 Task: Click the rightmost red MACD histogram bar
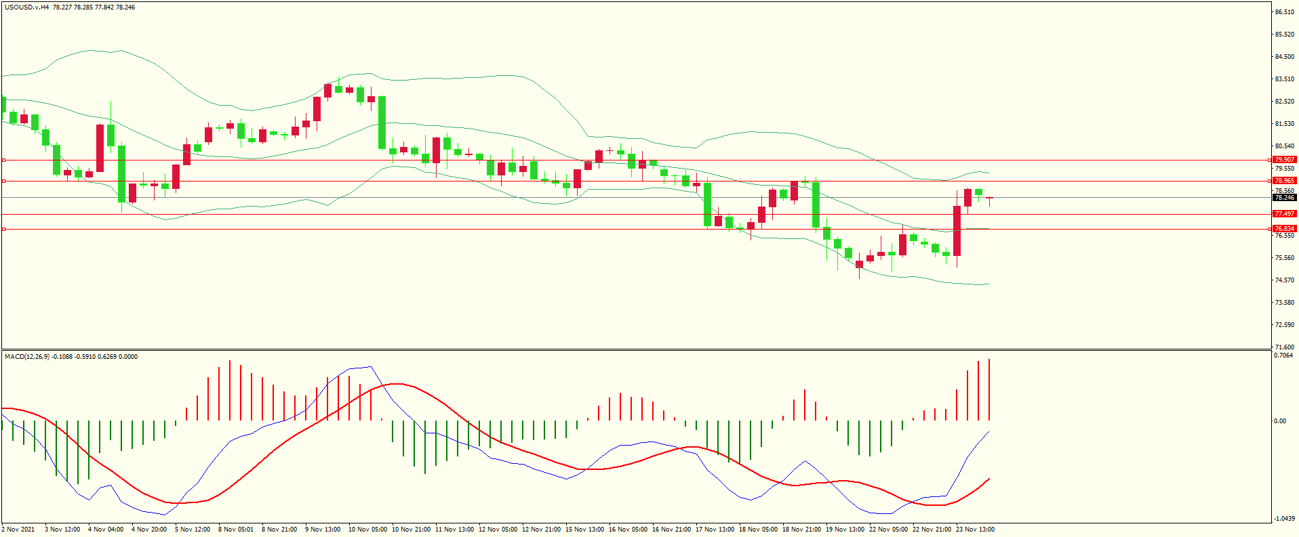point(989,390)
